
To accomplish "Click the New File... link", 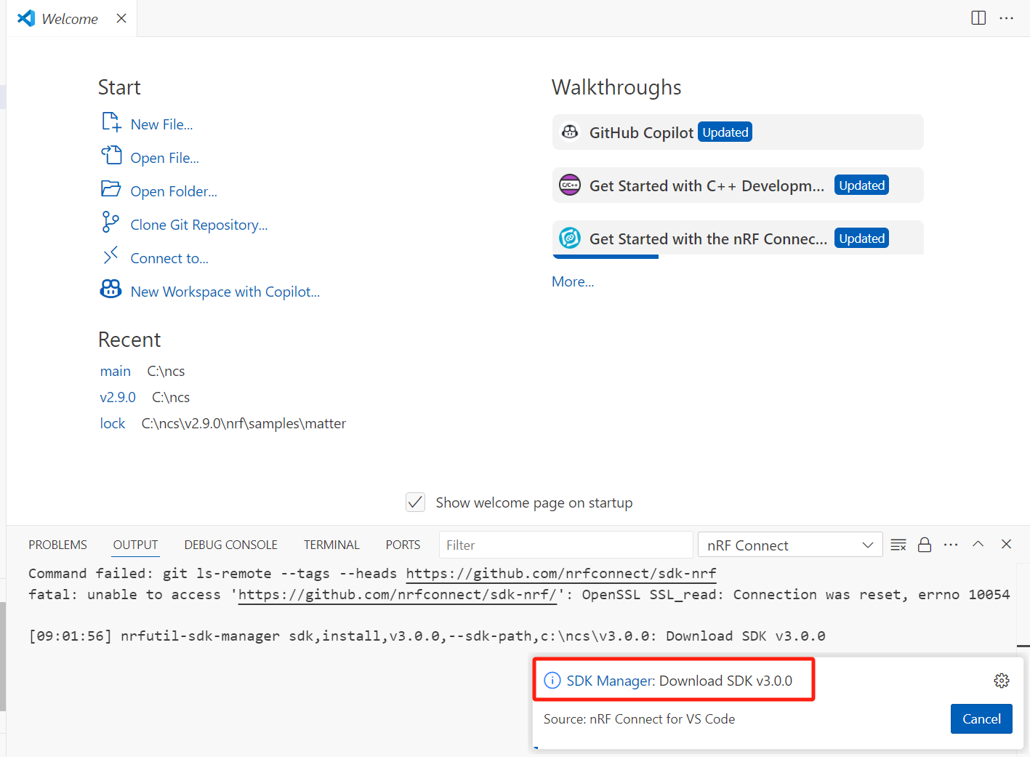I will coord(161,124).
